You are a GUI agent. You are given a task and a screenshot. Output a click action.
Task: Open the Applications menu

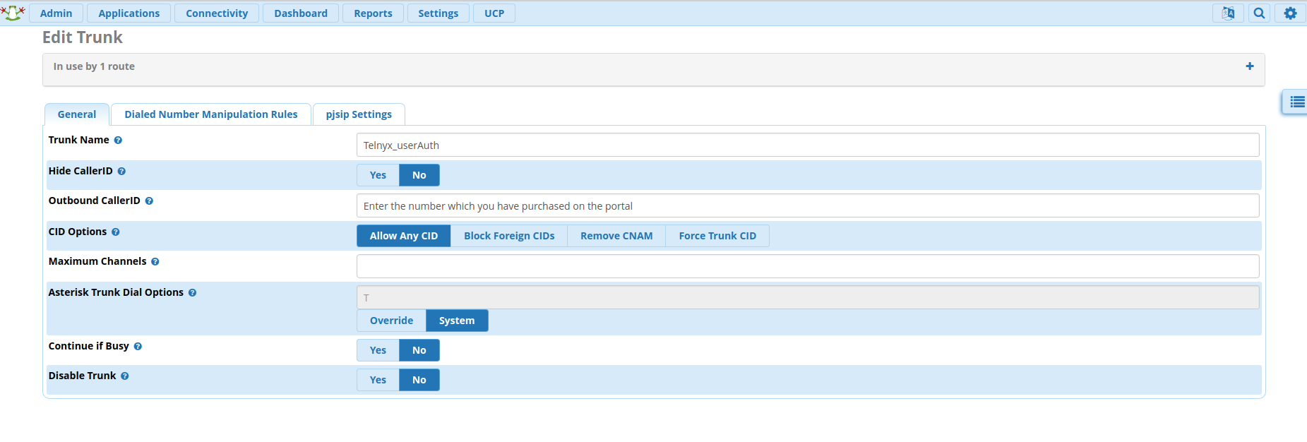point(129,13)
